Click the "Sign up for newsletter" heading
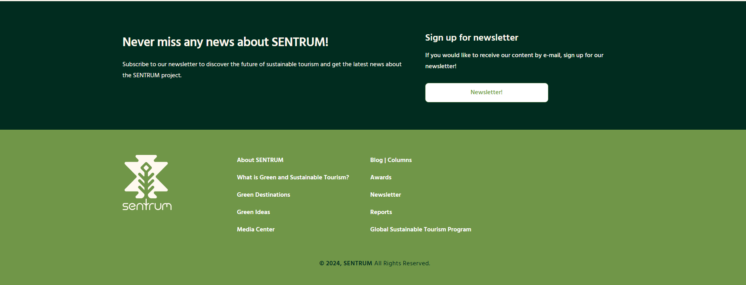Viewport: 746px width, 285px height. pyautogui.click(x=472, y=38)
